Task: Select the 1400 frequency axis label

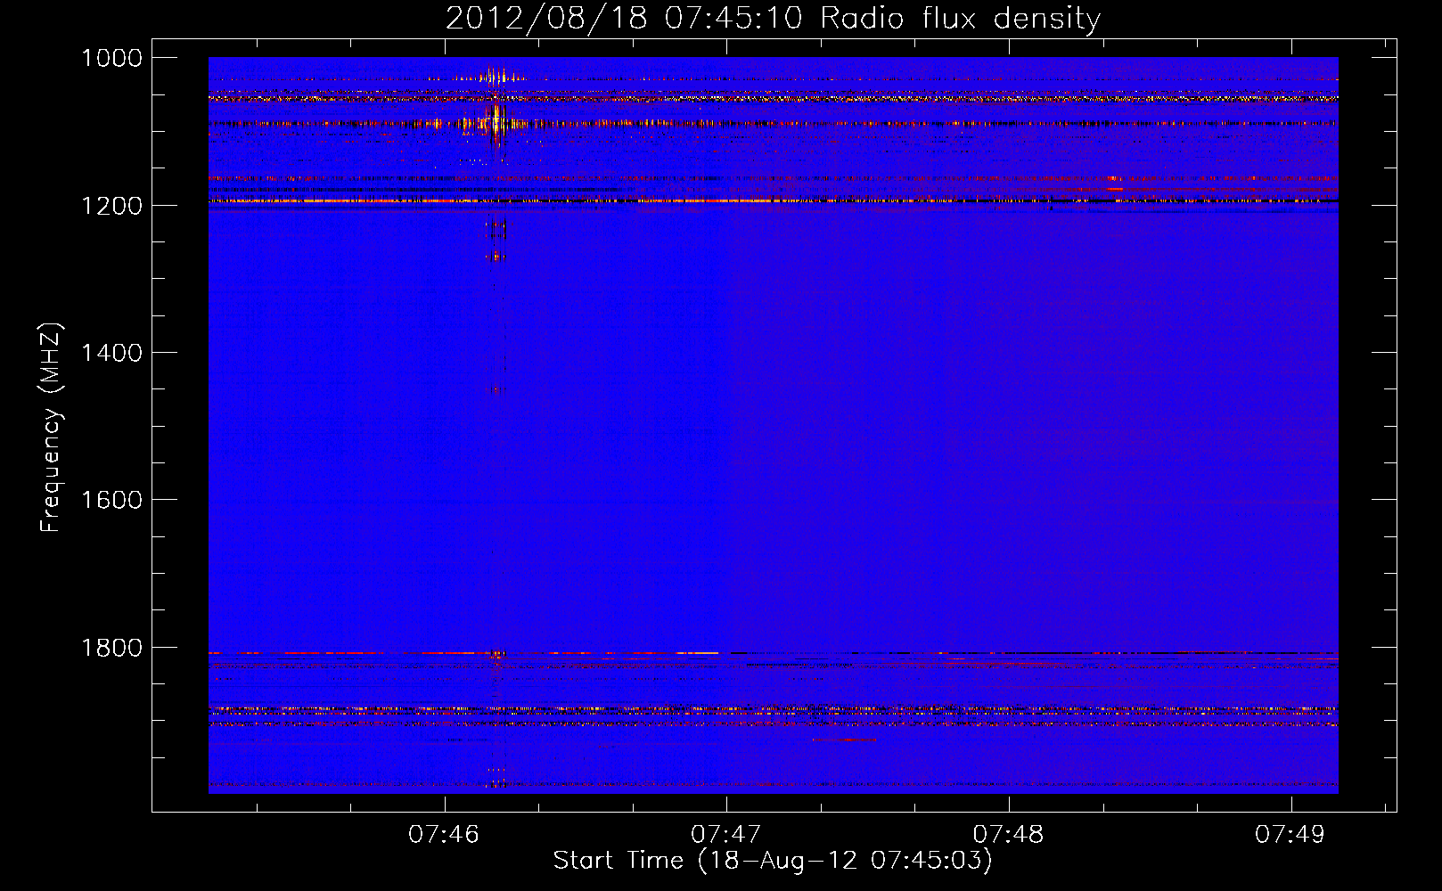Action: pos(111,353)
